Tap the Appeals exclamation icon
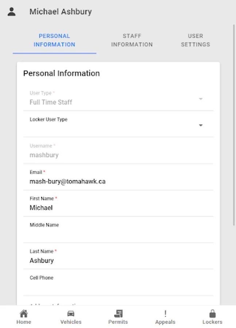Viewport: 236px width, 328px height. coord(165,313)
